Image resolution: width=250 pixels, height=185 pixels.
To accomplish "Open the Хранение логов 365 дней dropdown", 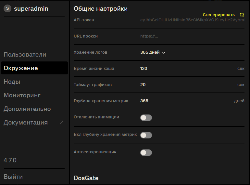I will (x=153, y=52).
